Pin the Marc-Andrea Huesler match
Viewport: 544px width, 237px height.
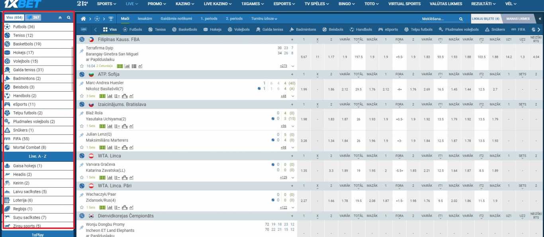point(82,84)
